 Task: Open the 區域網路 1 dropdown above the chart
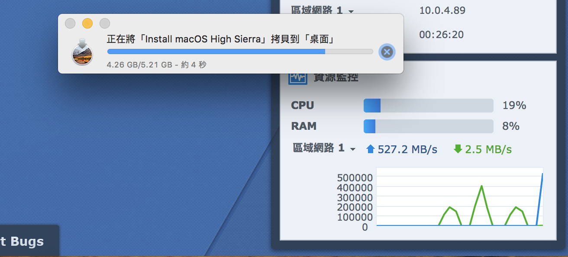coord(324,149)
